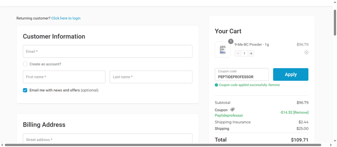The image size is (337, 147).
Task: Focus the Street address field
Action: [108, 139]
